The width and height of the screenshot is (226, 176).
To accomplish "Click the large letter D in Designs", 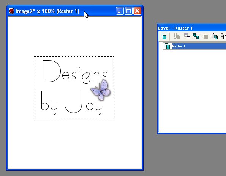I will (51, 71).
